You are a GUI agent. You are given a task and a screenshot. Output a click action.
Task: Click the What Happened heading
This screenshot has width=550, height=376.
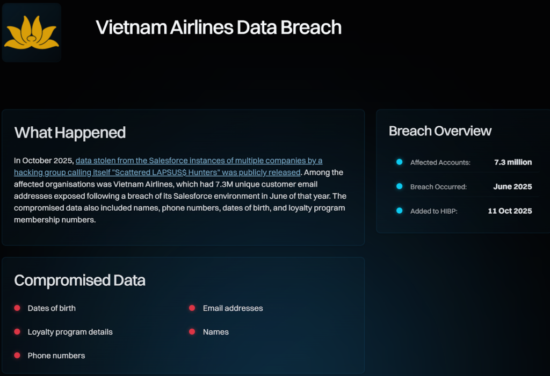[70, 133]
